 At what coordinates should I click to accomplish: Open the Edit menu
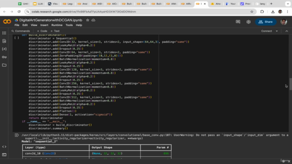click(x=25, y=25)
